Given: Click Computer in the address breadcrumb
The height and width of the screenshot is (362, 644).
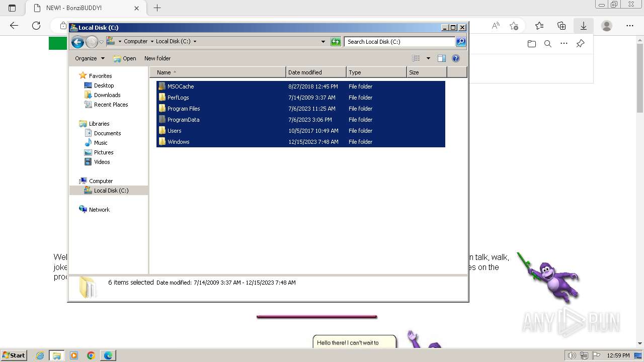Looking at the screenshot, I should (x=136, y=42).
